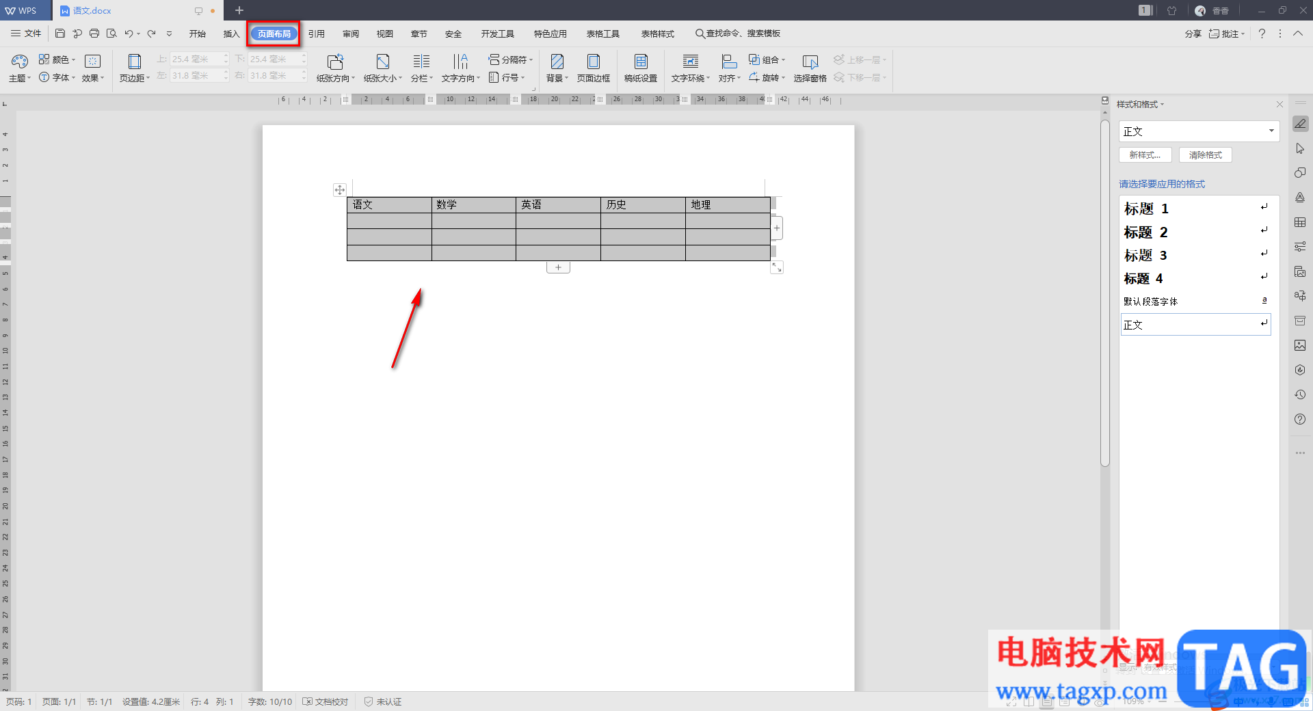Click the table cell containing 数学

(x=473, y=204)
